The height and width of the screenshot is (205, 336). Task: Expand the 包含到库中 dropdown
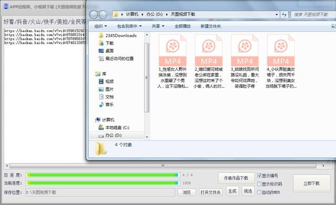click(x=129, y=26)
